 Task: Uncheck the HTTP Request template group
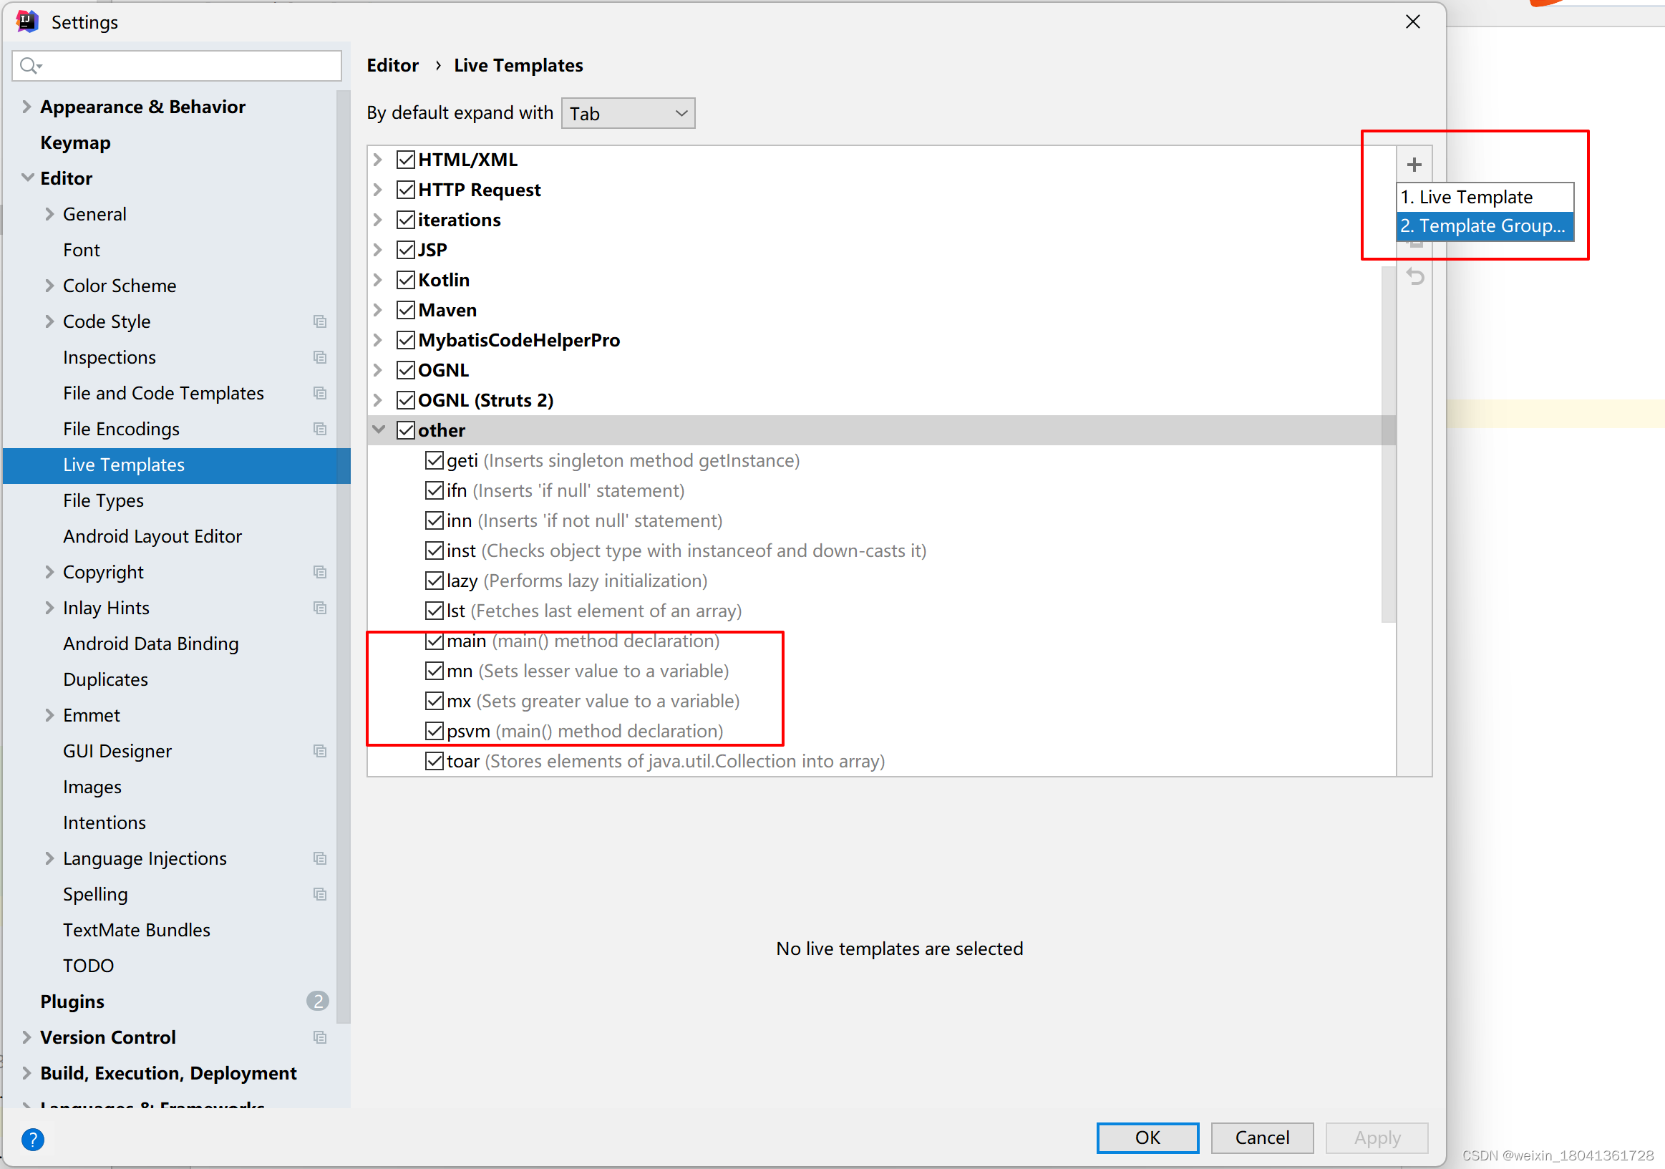pos(405,189)
